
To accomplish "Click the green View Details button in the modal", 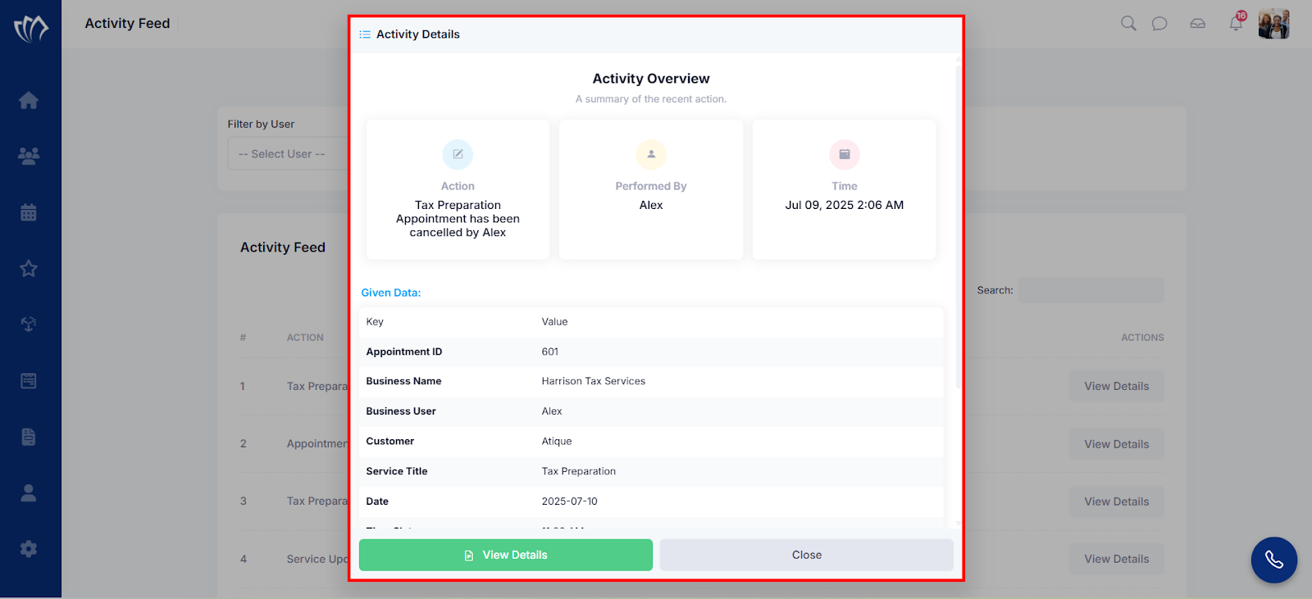I will pos(506,555).
